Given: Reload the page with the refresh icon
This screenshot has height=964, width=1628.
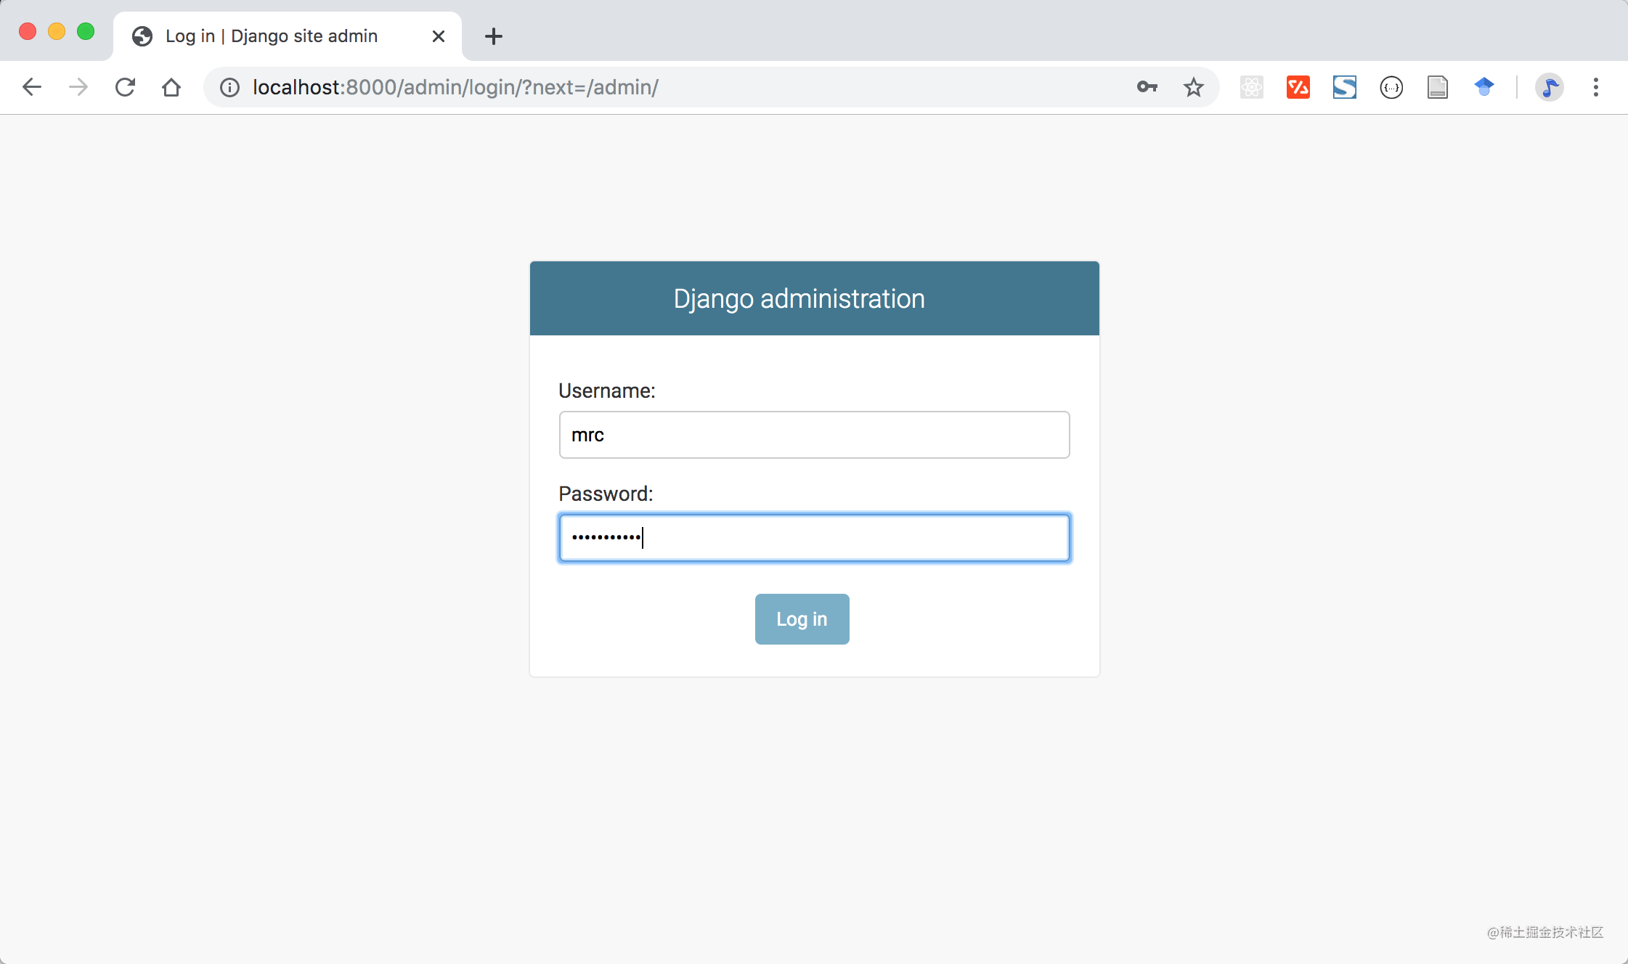Looking at the screenshot, I should pos(125,88).
